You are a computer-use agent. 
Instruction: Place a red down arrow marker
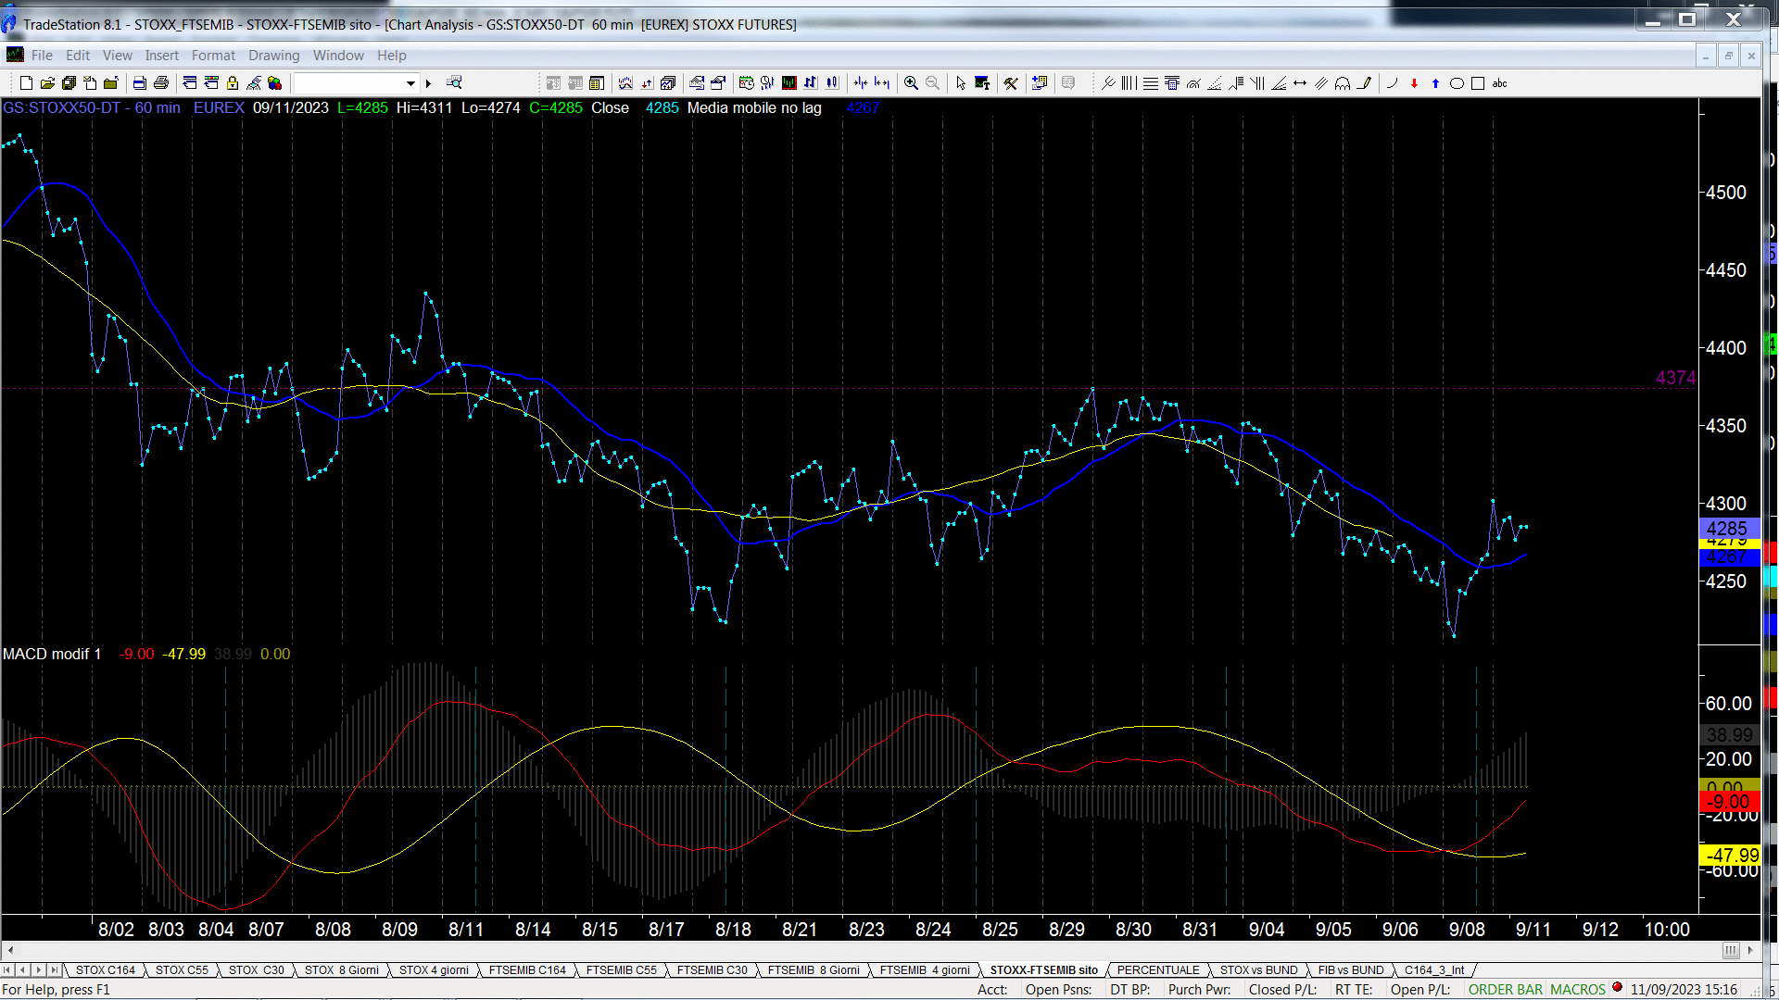[1414, 83]
